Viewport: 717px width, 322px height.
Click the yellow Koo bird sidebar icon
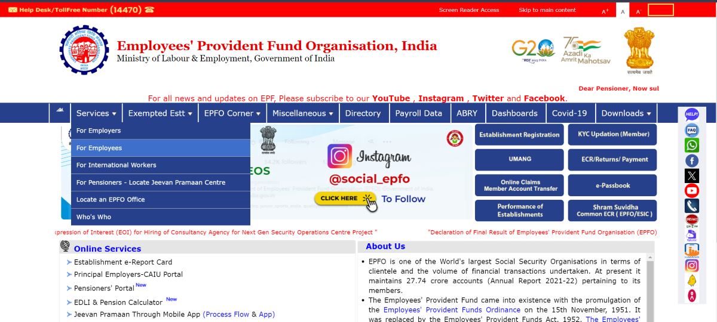pyautogui.click(x=692, y=281)
